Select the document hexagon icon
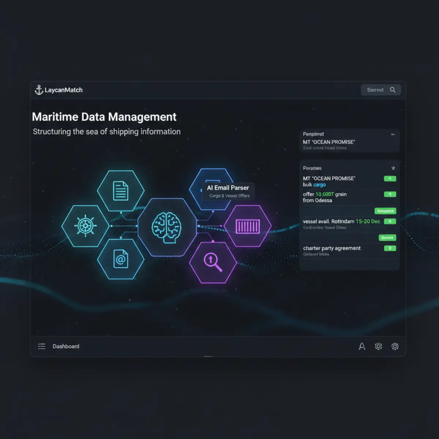 (121, 191)
